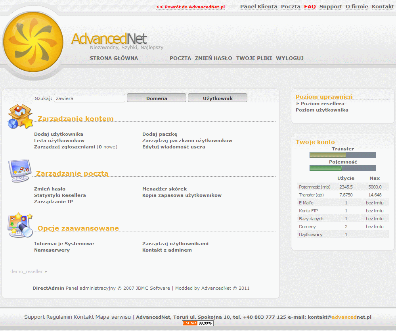Image resolution: width=396 pixels, height=331 pixels.
Task: Click the AdvancedNet orange swirl logo
Action: [33, 42]
